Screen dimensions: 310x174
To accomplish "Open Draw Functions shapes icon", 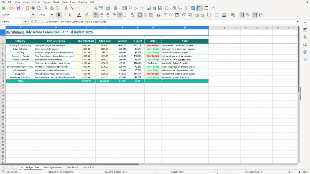I will [x=213, y=8].
